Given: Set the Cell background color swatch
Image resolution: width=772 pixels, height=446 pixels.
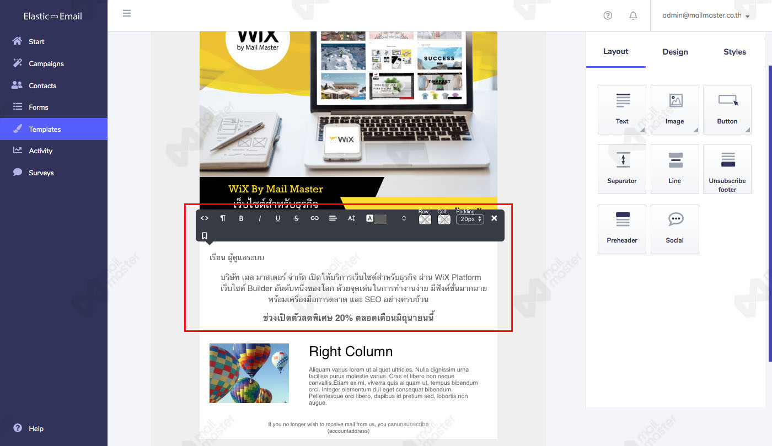Looking at the screenshot, I should click(x=444, y=219).
